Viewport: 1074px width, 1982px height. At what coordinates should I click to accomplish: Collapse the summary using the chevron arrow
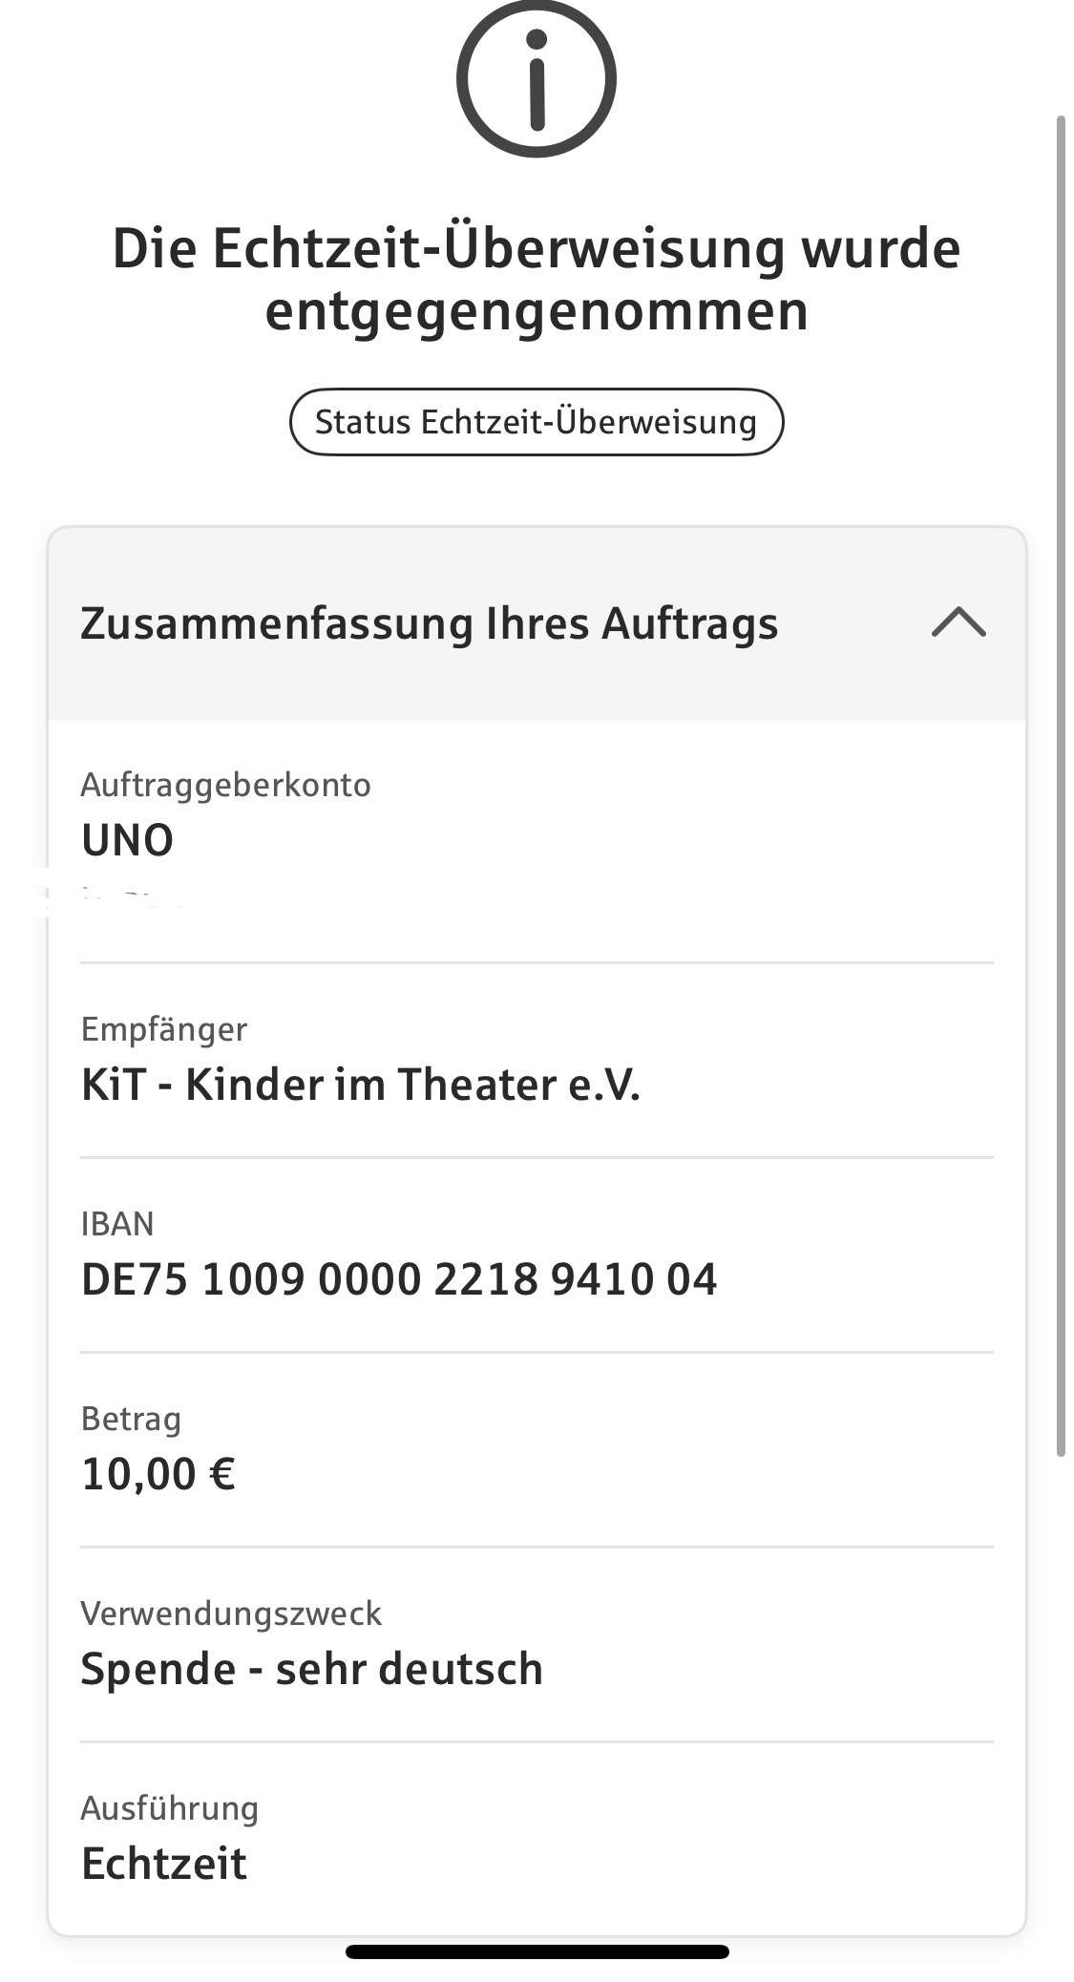pos(958,622)
